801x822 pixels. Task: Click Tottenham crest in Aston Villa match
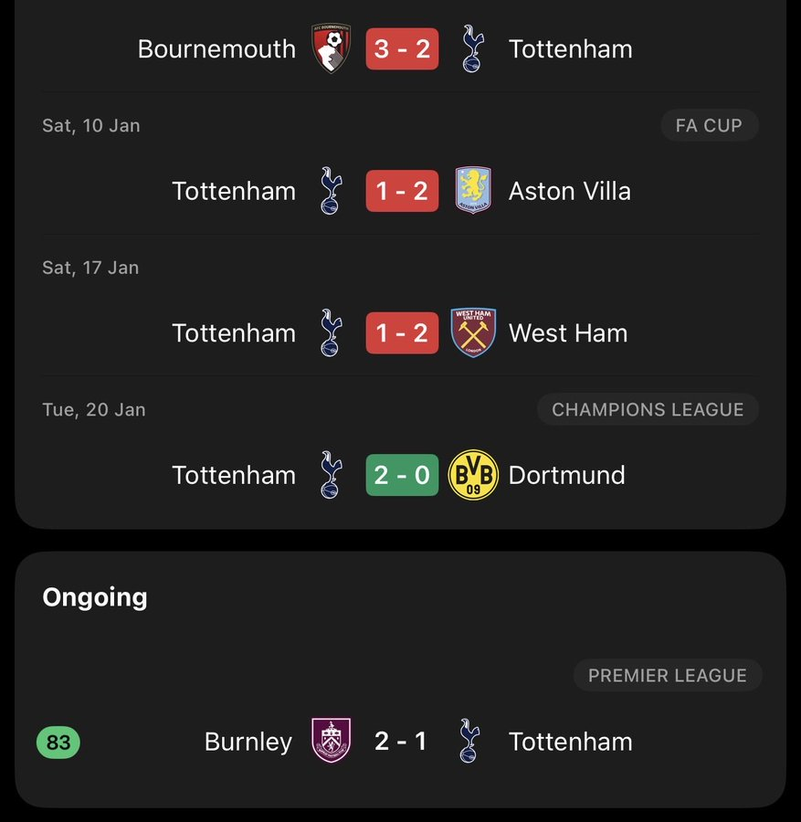point(331,191)
